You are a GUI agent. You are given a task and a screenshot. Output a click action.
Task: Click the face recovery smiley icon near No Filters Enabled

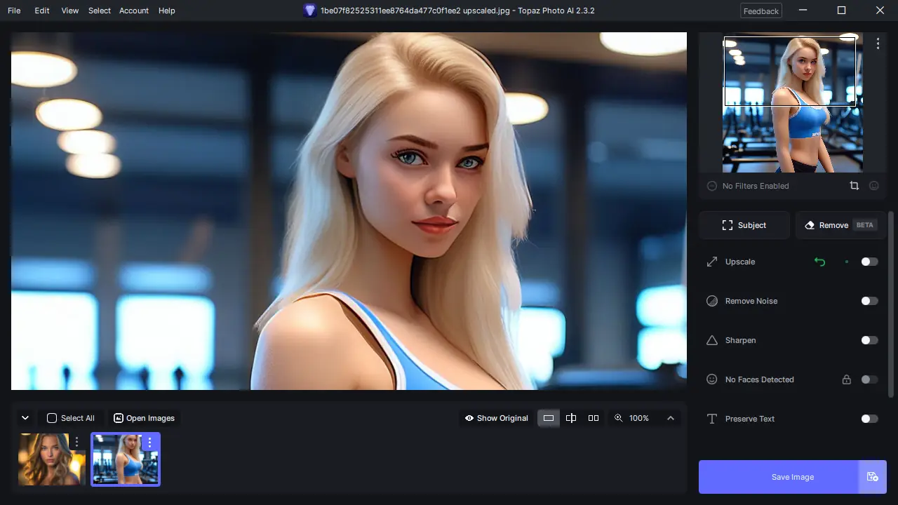pos(873,185)
